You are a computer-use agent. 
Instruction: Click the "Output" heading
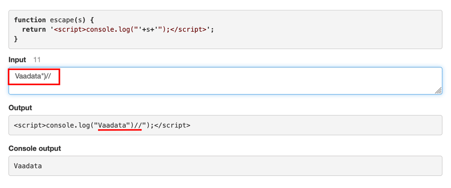pyautogui.click(x=20, y=108)
